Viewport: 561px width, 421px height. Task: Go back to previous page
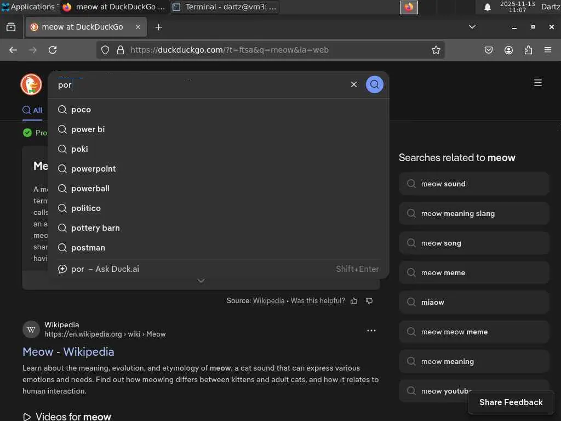click(13, 50)
